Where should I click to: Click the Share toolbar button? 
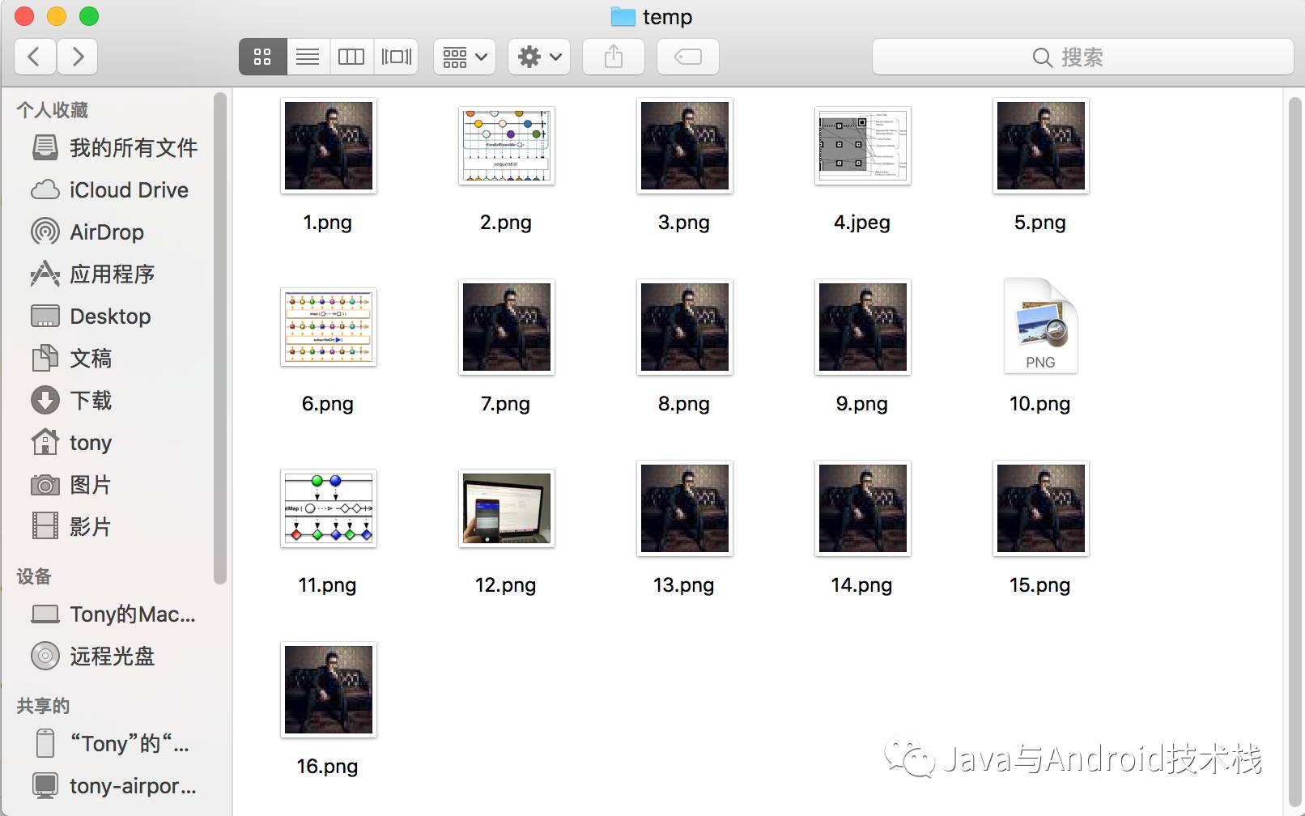point(614,57)
